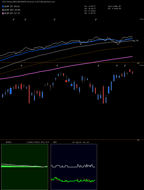Select the DOW PT: 37.78 legend label
The image size is (144, 190).
pyautogui.click(x=12, y=13)
